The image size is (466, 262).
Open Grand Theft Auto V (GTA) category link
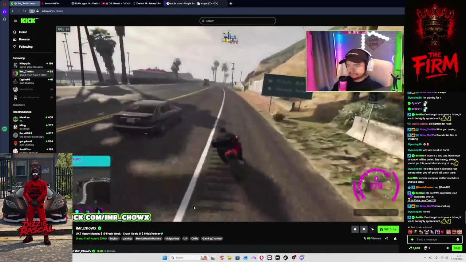point(91,239)
